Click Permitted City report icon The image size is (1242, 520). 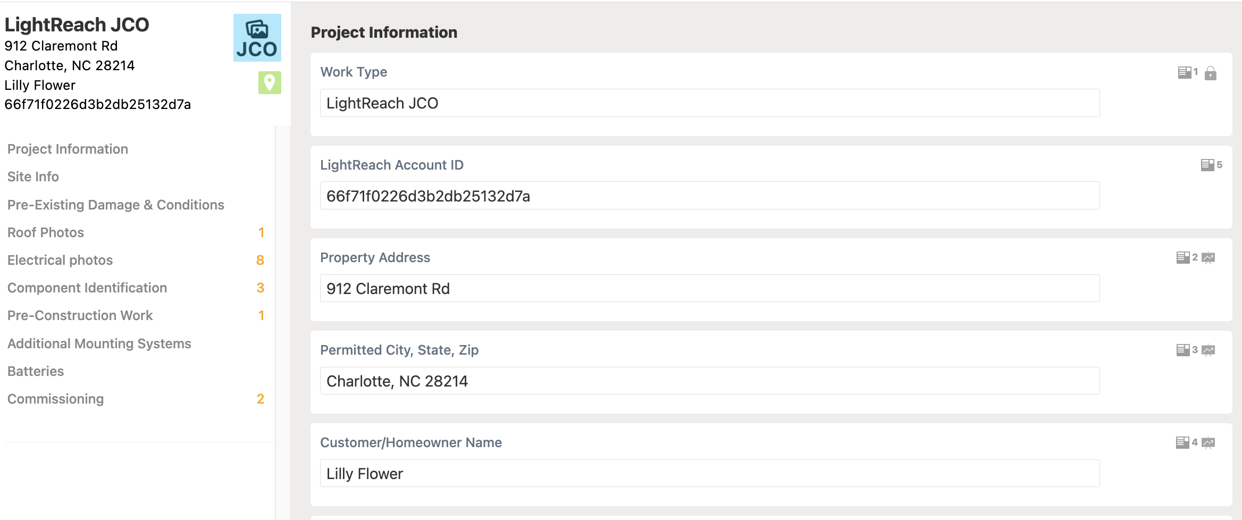click(x=1182, y=350)
